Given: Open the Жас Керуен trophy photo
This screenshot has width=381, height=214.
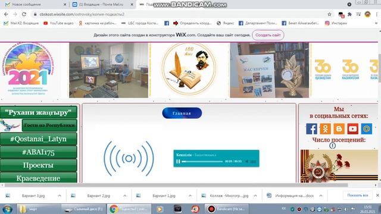Looking at the screenshot, I should 270,70.
